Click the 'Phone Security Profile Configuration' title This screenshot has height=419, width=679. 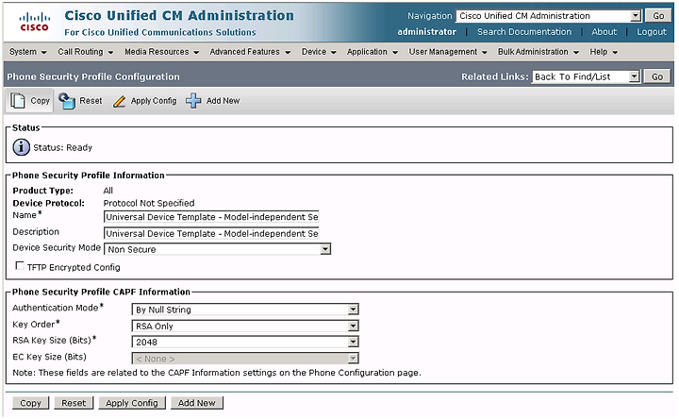point(93,76)
